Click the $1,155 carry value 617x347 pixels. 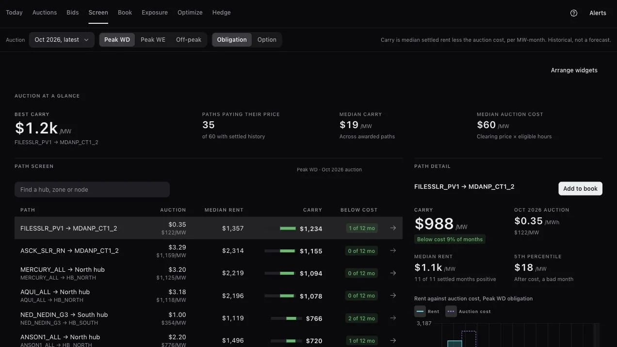311,251
